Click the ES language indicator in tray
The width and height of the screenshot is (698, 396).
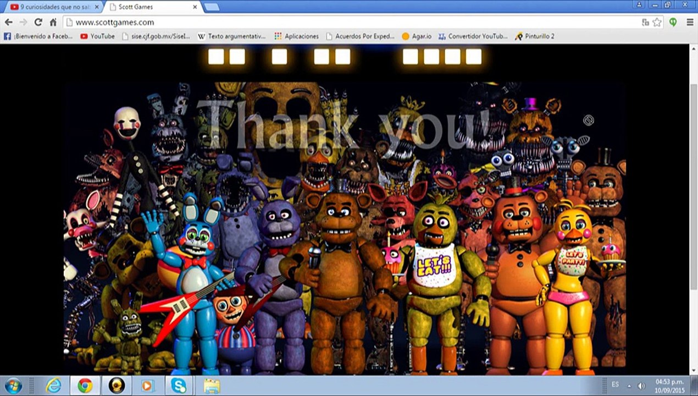pyautogui.click(x=615, y=384)
